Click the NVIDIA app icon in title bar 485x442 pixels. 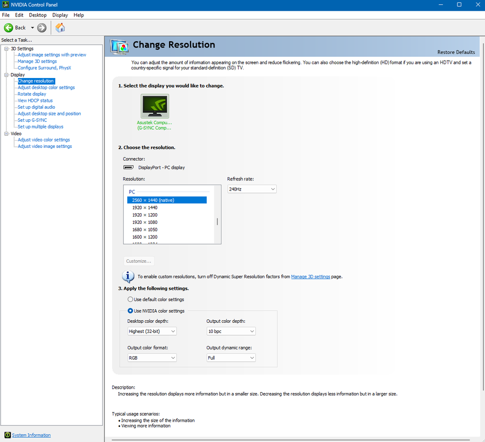coord(5,5)
